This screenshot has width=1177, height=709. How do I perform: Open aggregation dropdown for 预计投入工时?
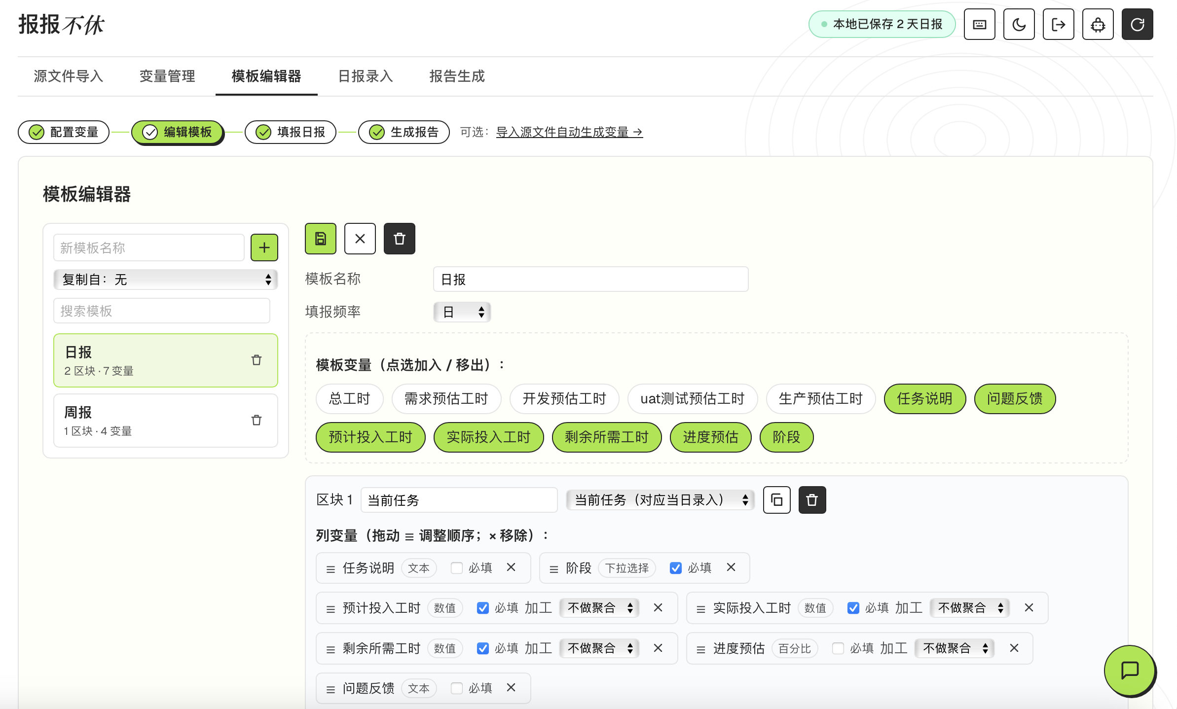pos(599,608)
